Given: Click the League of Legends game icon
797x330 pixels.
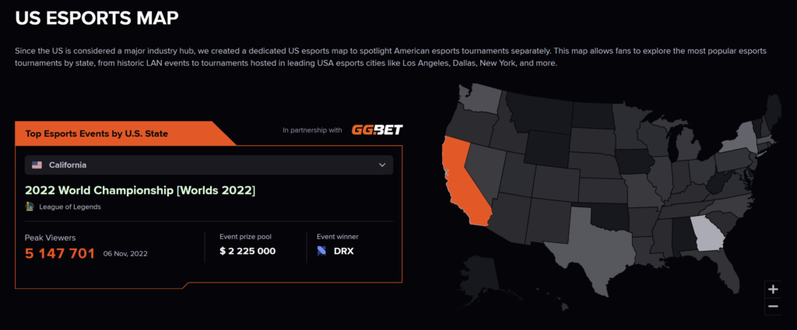Looking at the screenshot, I should pos(30,207).
